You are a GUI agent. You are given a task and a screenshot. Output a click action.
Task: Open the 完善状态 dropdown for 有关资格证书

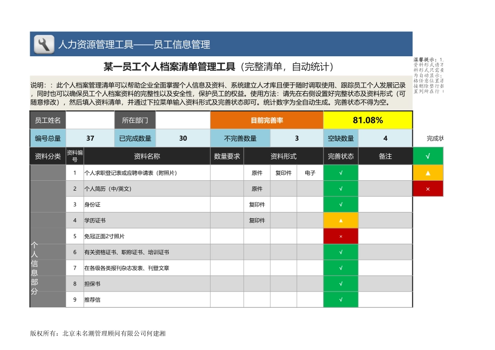point(340,252)
